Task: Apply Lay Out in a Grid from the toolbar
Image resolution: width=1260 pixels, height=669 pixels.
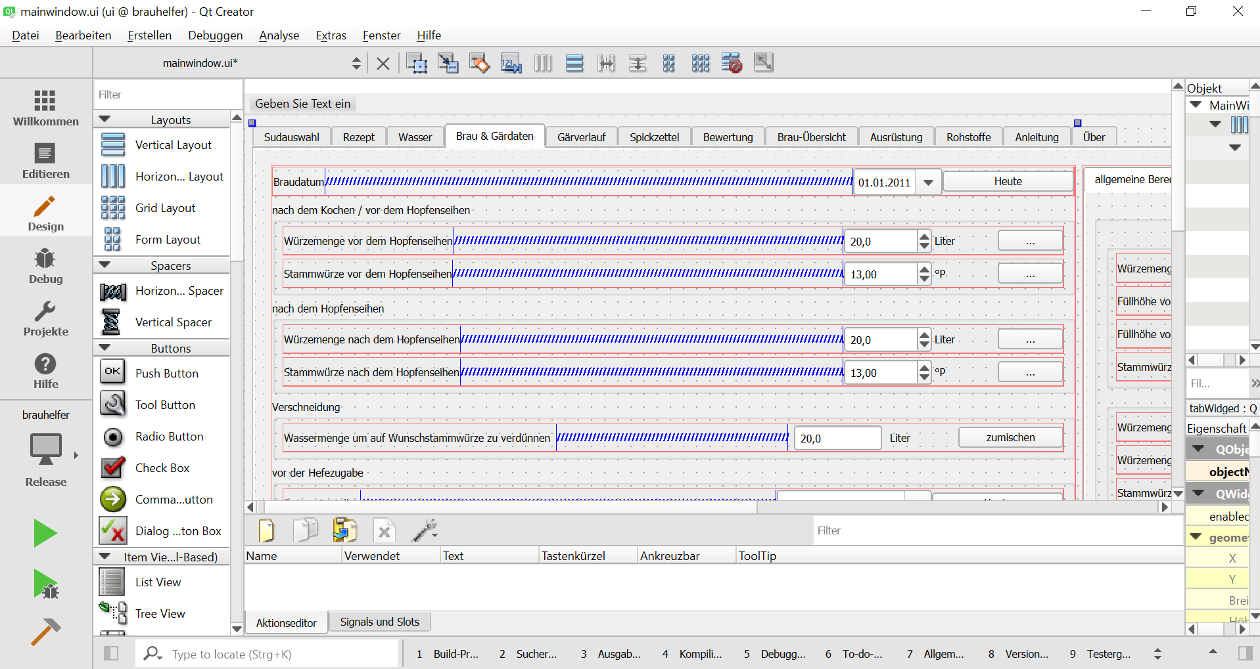Action: tap(701, 63)
